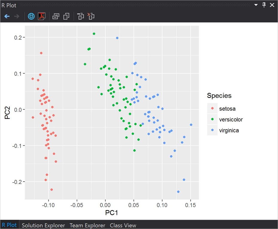Toggle the auto-hide pin for R Plot

[x=264, y=5]
